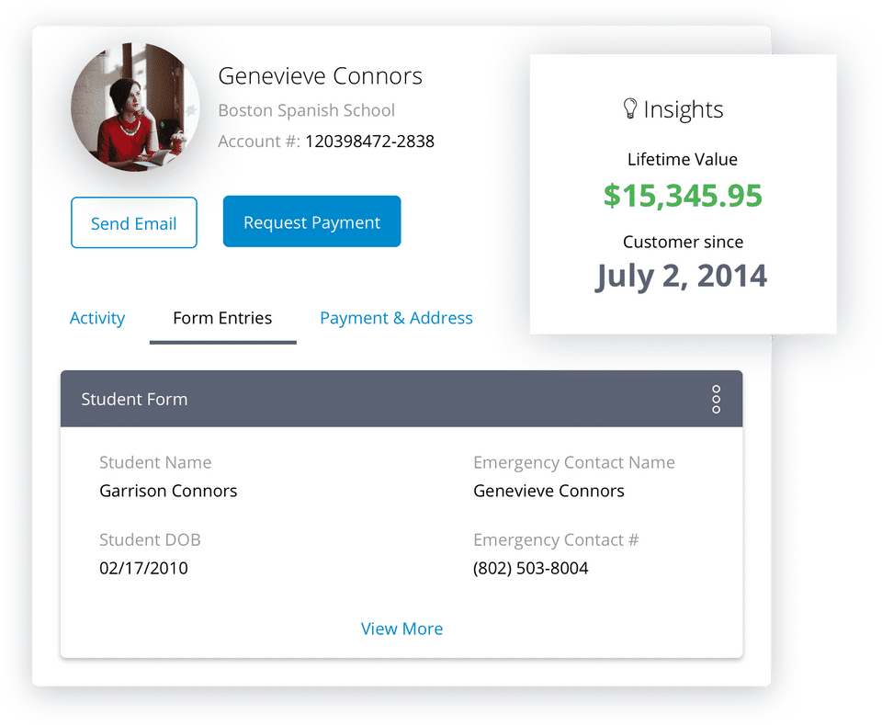Select account number 120398472-2838

point(369,142)
